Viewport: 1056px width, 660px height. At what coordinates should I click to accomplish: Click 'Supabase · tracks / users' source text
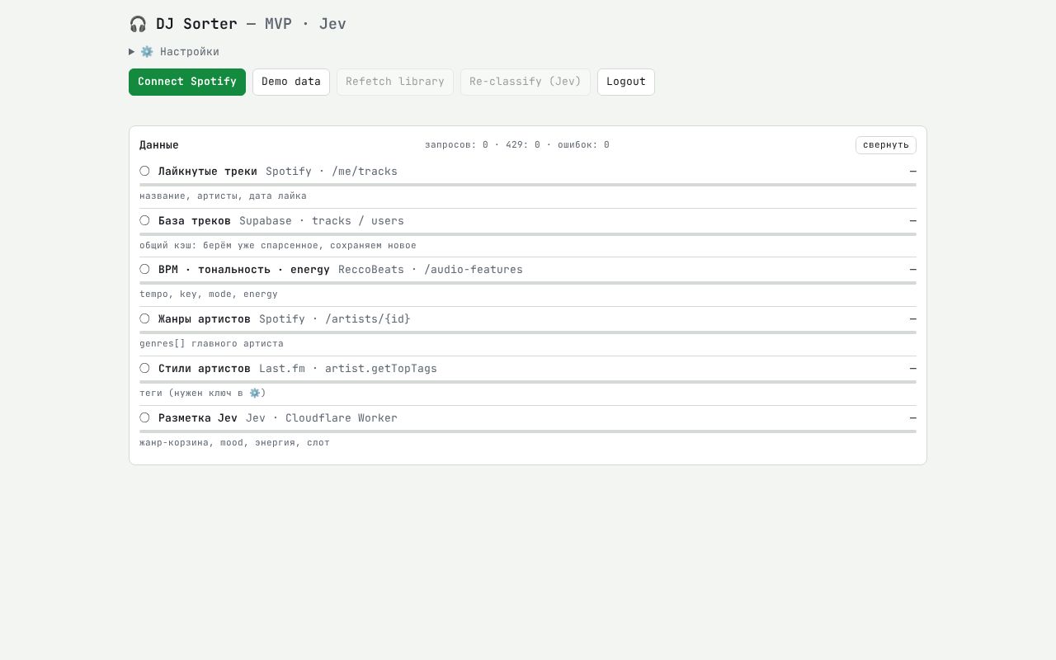322,221
